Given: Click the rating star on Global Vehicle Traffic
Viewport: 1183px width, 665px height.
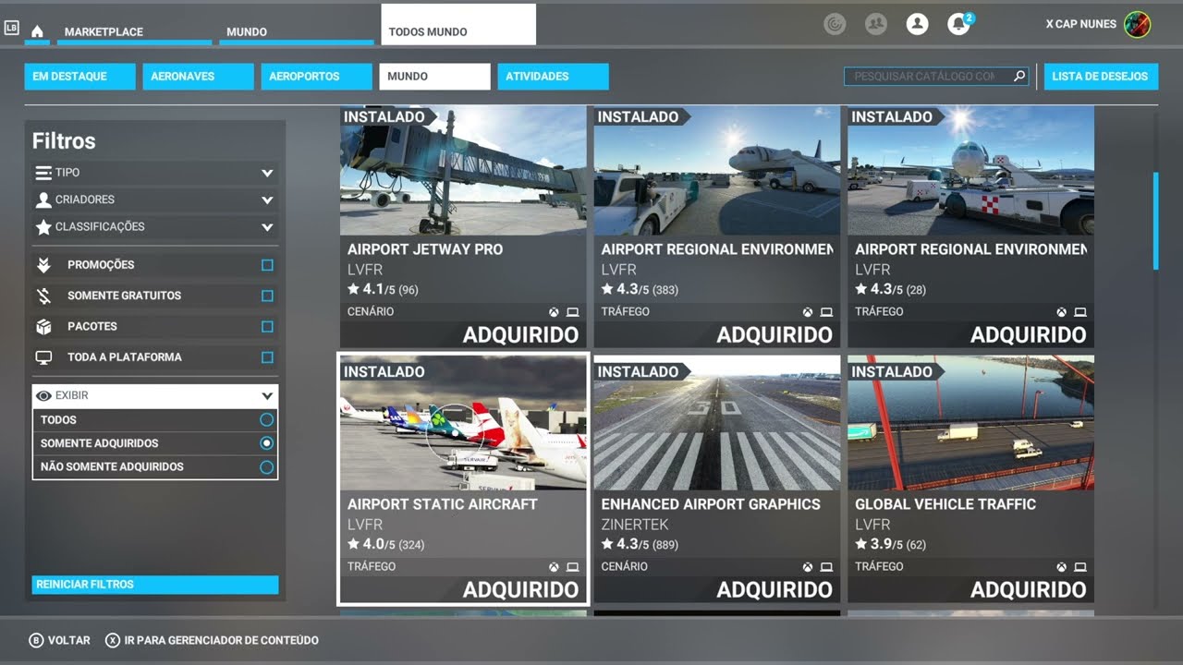Looking at the screenshot, I should 860,544.
